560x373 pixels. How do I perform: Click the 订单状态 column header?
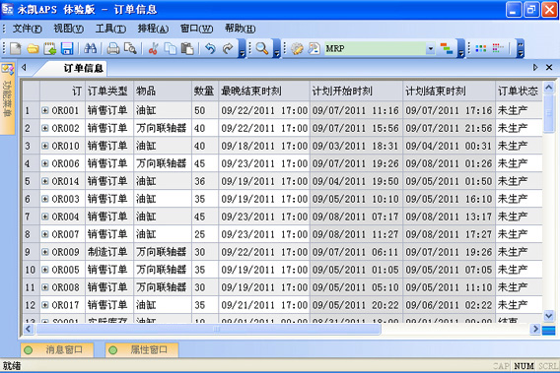pyautogui.click(x=519, y=92)
